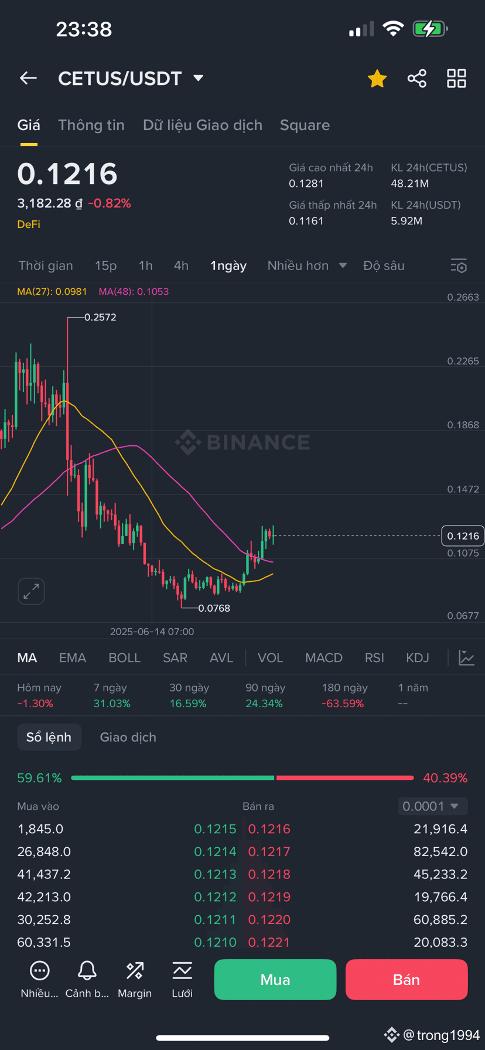Screen dimensions: 485x1050
Task: Click the green buy ratio bar
Action: coord(173,778)
